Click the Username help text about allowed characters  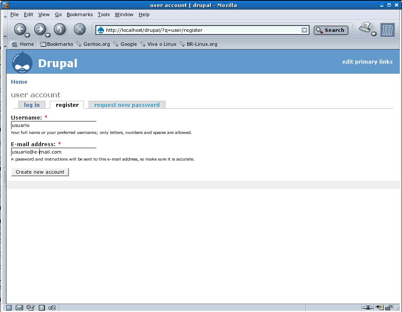pyautogui.click(x=101, y=133)
